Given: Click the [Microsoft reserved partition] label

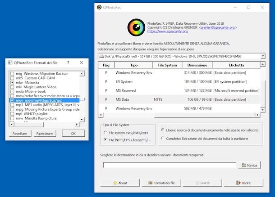Looking at the screenshot, I should 236,90.
